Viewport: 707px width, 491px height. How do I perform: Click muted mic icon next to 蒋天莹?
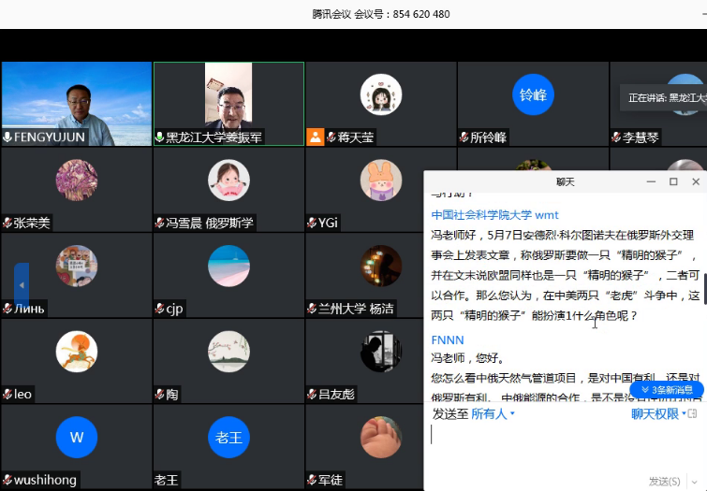click(331, 137)
